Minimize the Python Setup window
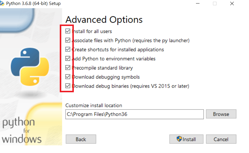This screenshot has width=249, height=153. click(x=198, y=4)
